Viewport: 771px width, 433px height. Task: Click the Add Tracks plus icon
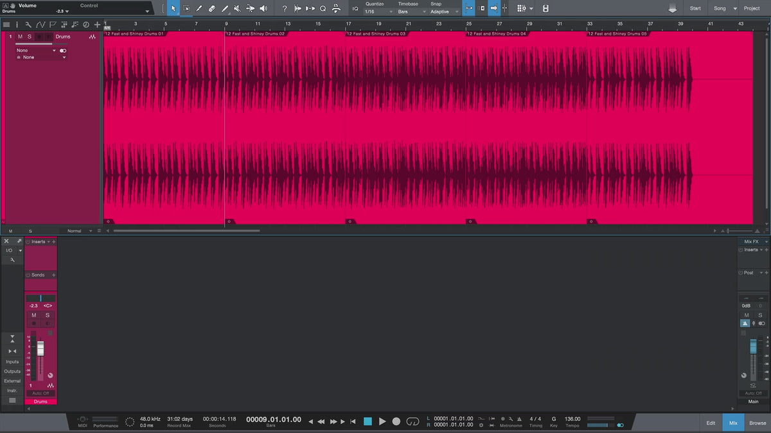(x=97, y=24)
